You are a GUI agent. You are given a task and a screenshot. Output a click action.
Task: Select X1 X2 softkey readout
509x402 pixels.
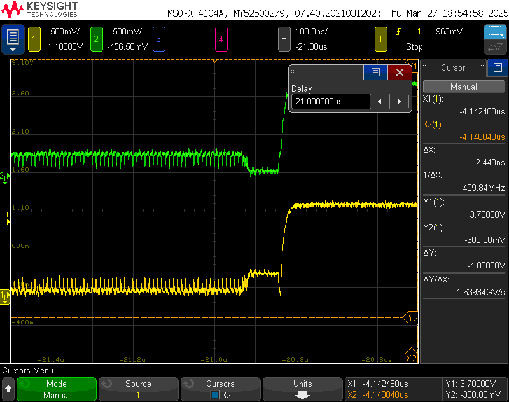pos(393,389)
